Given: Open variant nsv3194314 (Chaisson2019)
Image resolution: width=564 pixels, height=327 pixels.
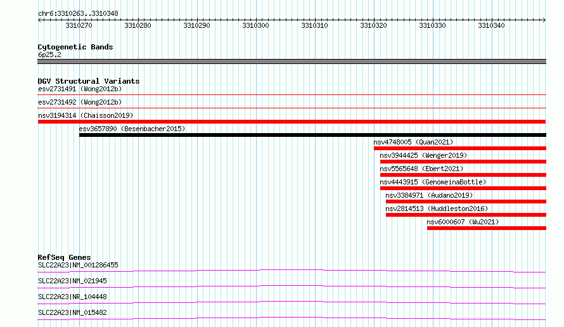Looking at the screenshot, I should point(86,115).
